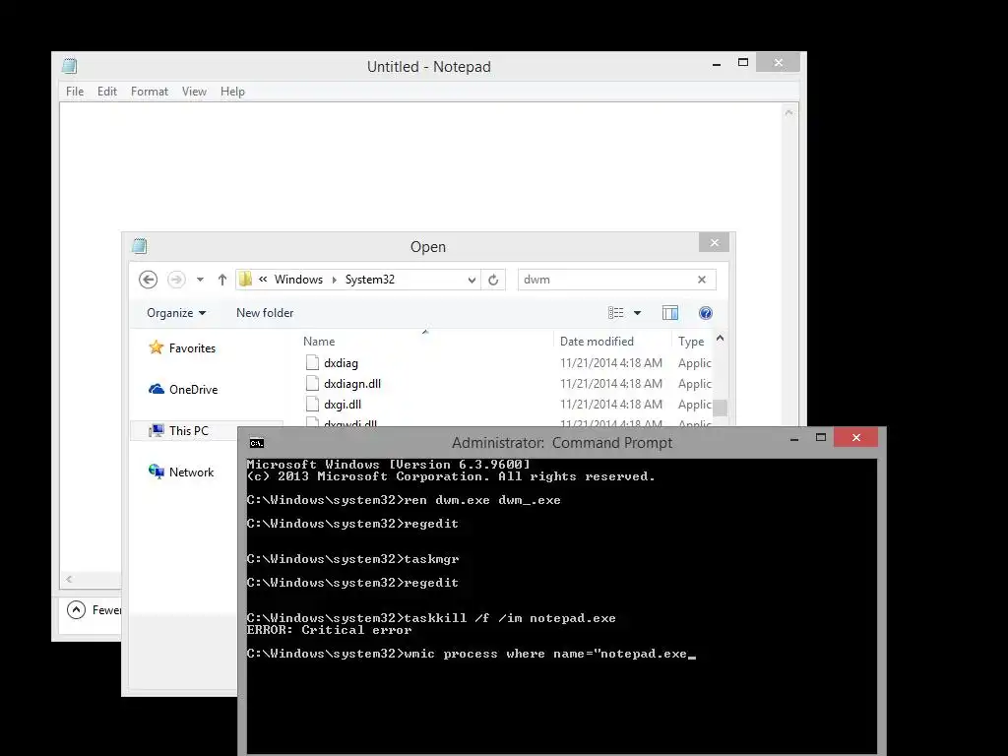Click the wmic process command line

tap(472, 654)
